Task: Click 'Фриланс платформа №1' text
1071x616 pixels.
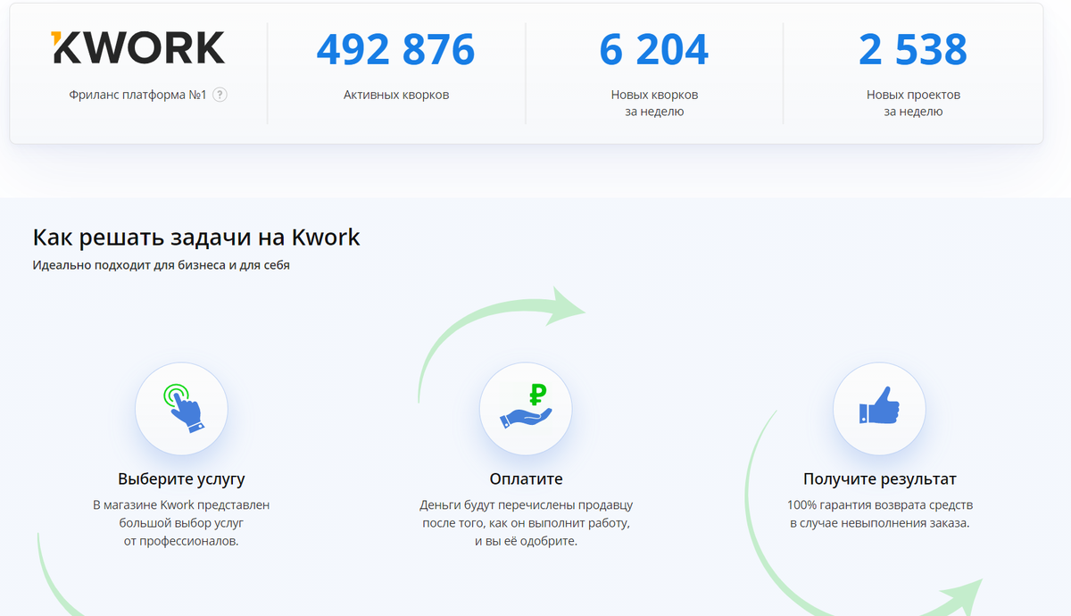Action: click(137, 95)
